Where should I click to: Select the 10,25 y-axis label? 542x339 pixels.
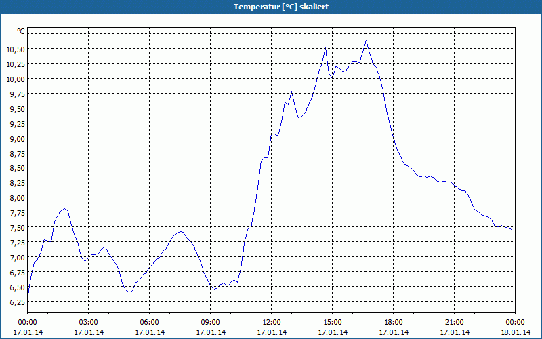[16, 64]
